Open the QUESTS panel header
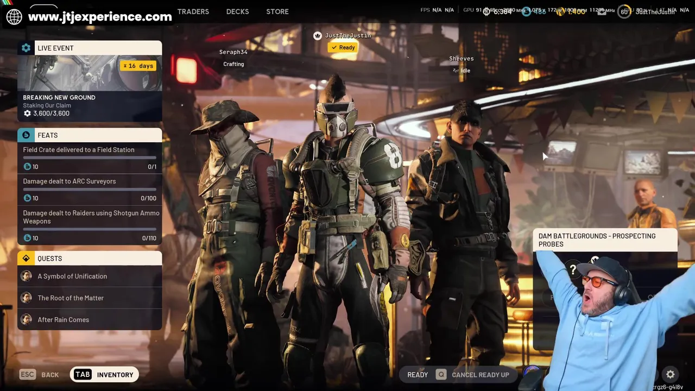Viewport: 695px width, 391px height. pyautogui.click(x=90, y=258)
